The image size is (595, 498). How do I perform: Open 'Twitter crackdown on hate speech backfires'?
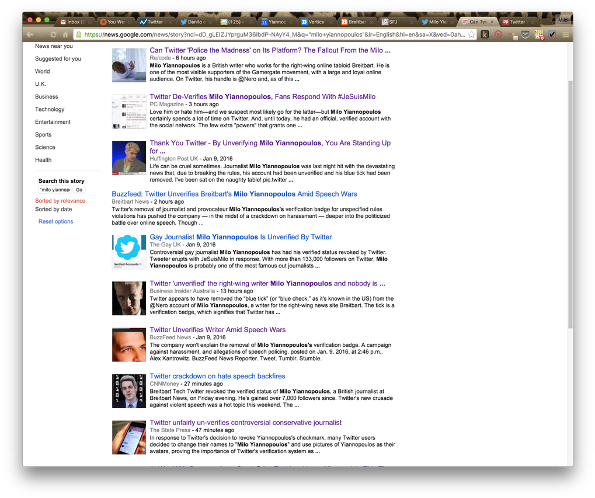point(217,377)
